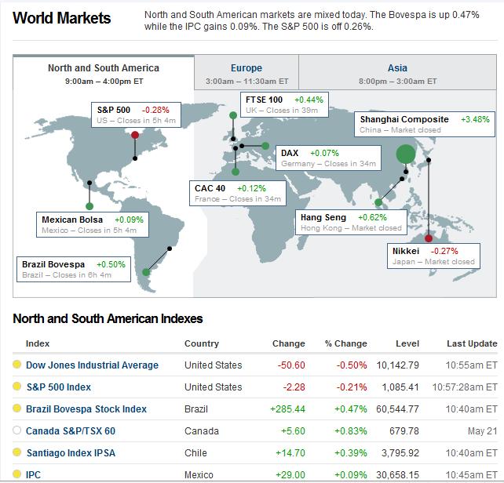Open the Mexican Bolsa map label box
The width and height of the screenshot is (504, 483).
[93, 224]
